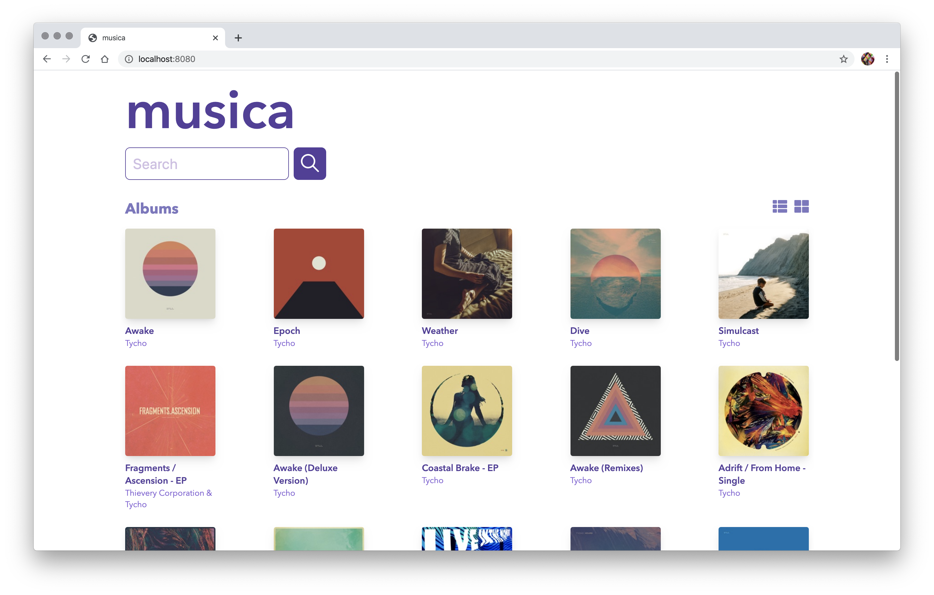This screenshot has height=595, width=934.
Task: Close the musica tab
Action: (215, 38)
